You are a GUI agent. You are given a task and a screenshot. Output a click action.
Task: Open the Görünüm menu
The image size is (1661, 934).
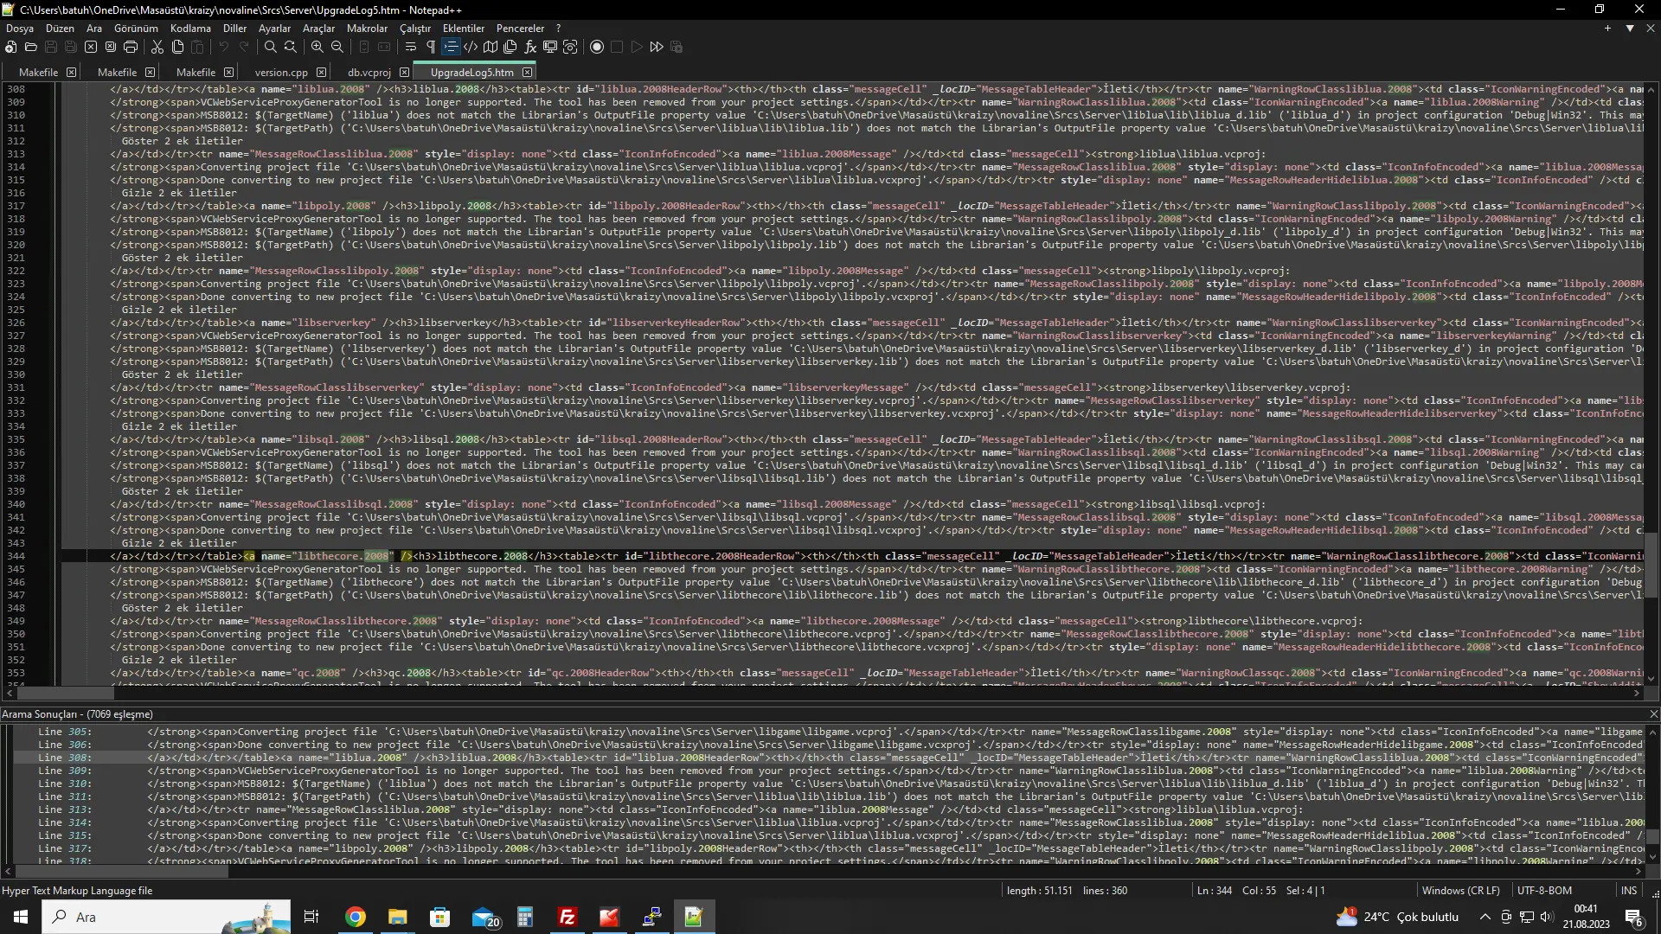click(x=136, y=29)
